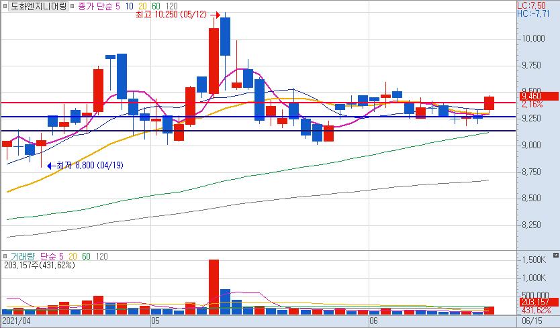Click the 2021/04 date axis label
560x328 pixels.
coord(17,321)
